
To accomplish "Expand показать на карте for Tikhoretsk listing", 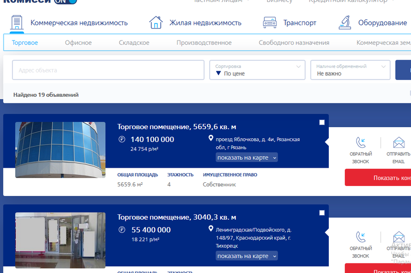I will point(247,256).
